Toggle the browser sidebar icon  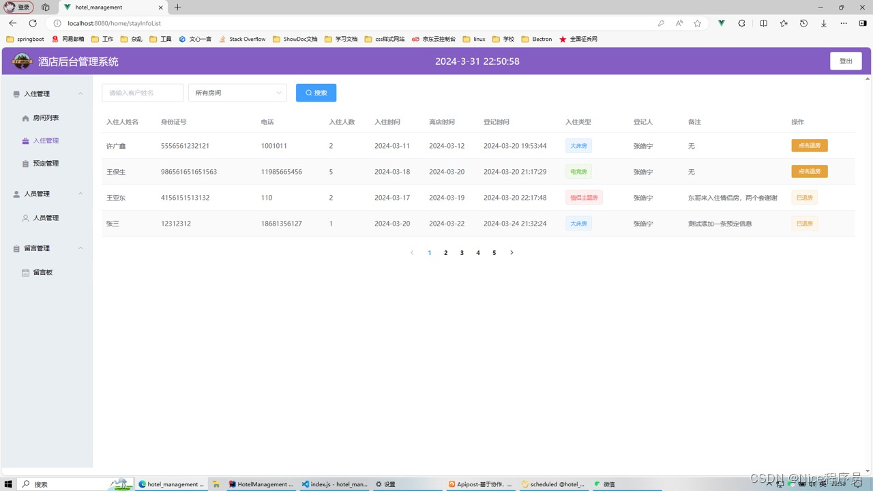pyautogui.click(x=863, y=23)
